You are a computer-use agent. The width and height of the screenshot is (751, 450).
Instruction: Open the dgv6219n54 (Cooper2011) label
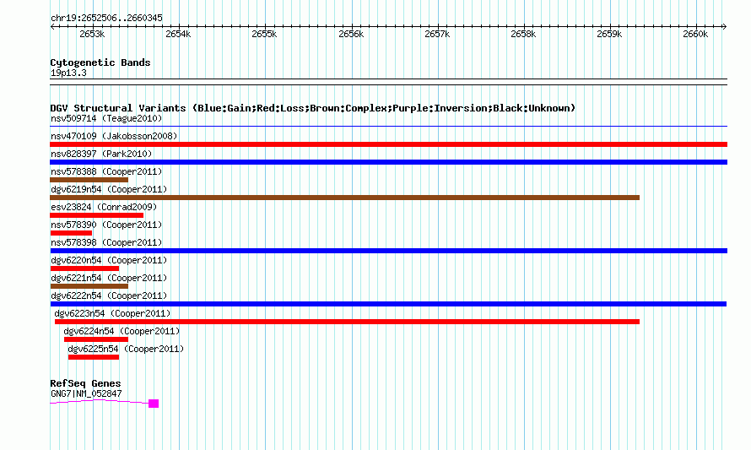point(109,189)
